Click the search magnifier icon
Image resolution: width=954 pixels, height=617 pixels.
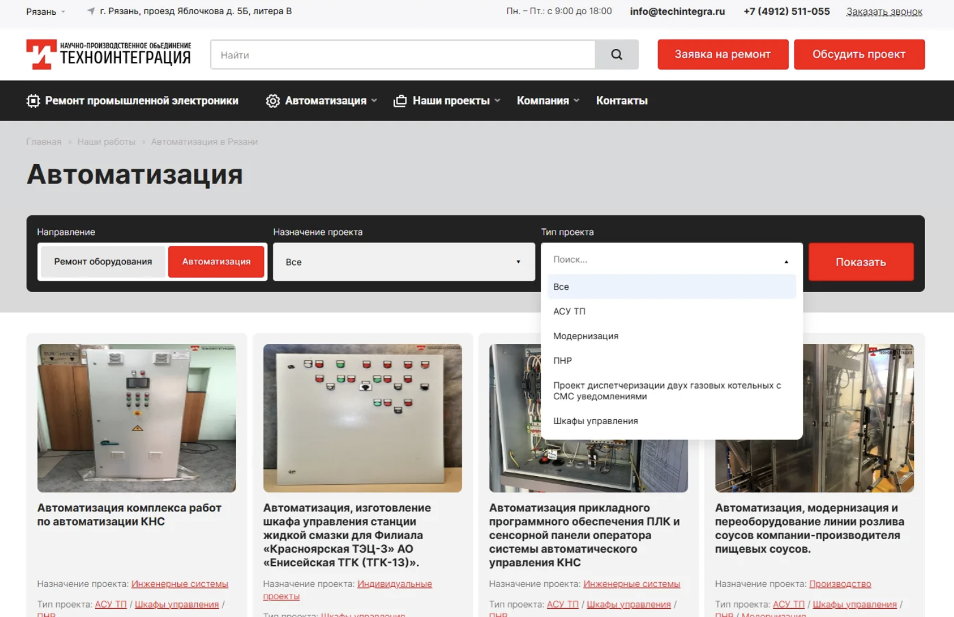[616, 54]
